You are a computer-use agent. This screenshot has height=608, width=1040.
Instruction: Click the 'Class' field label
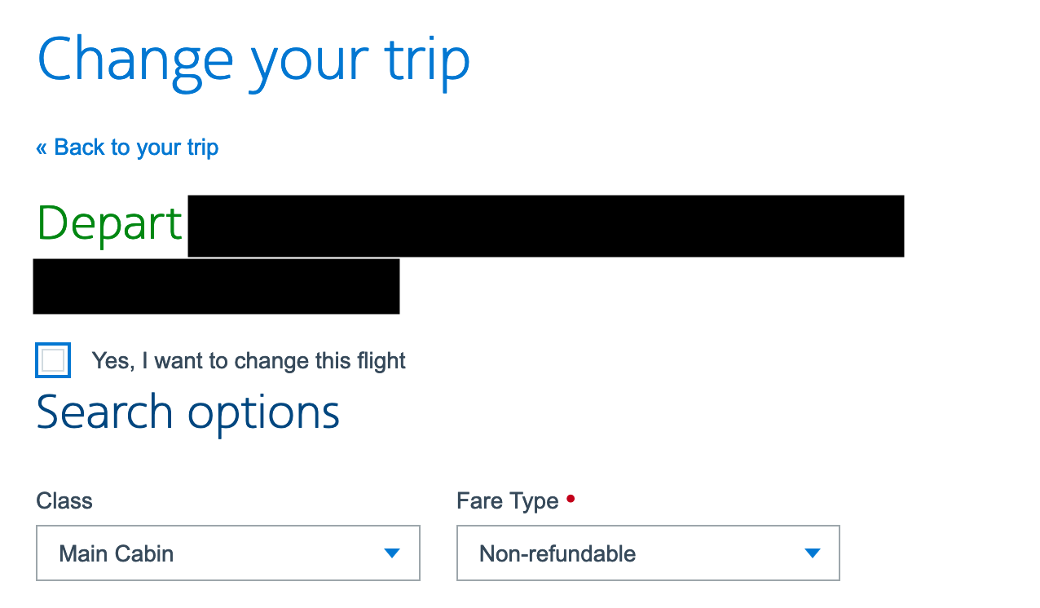[x=64, y=500]
